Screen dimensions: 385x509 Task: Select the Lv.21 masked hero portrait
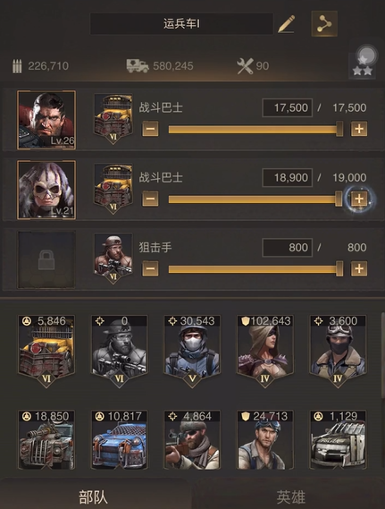click(x=46, y=190)
